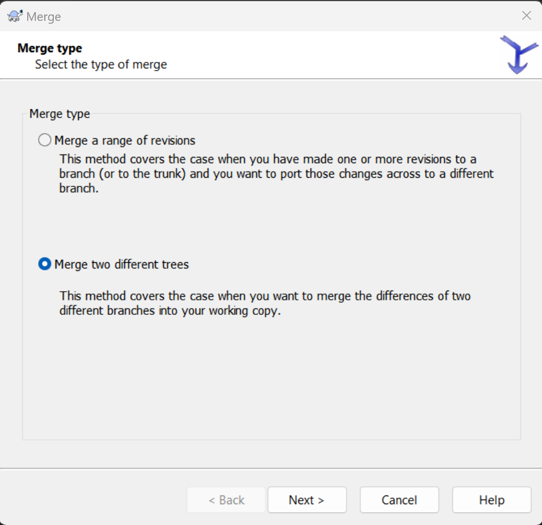
Task: Proceed with the Next > button
Action: coord(307,500)
